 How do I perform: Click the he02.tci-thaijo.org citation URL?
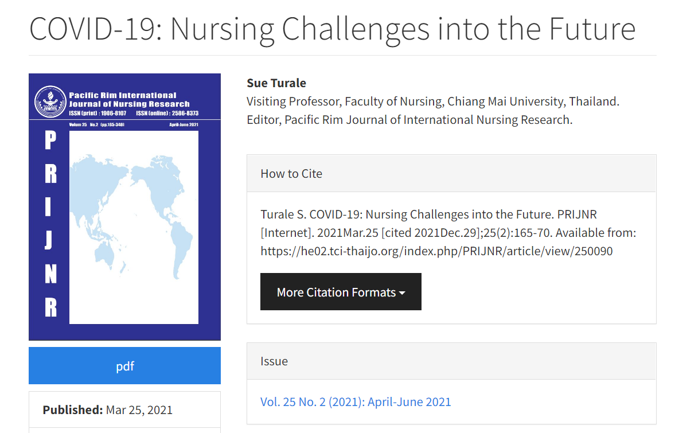pyautogui.click(x=436, y=251)
